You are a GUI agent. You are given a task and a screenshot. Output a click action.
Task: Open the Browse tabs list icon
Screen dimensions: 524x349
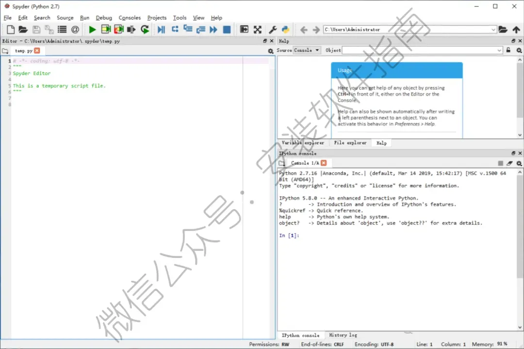[62, 30]
